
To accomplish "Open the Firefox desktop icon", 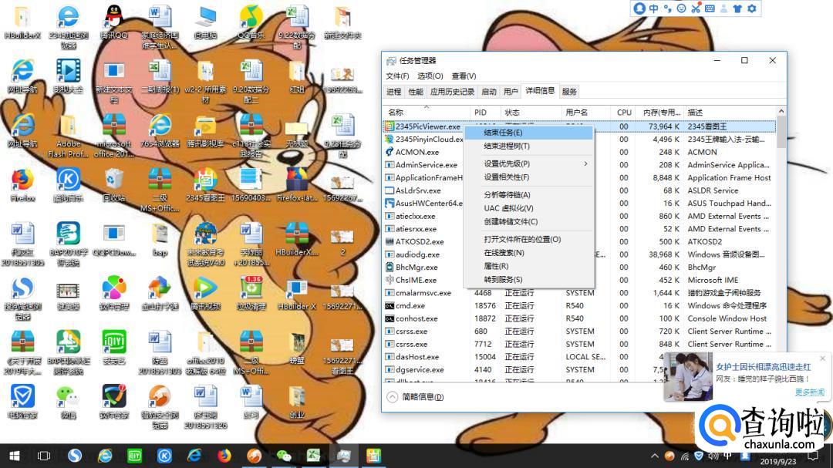I will click(22, 185).
